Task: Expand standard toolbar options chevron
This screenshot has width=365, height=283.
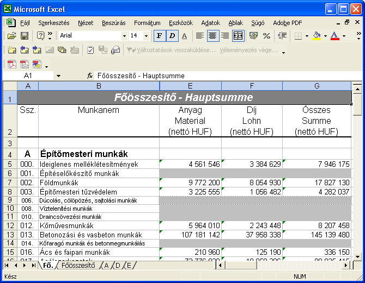Action: pyautogui.click(x=50, y=36)
